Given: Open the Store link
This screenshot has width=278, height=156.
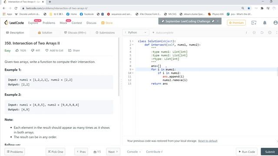Looking at the screenshot, I should (107, 23).
